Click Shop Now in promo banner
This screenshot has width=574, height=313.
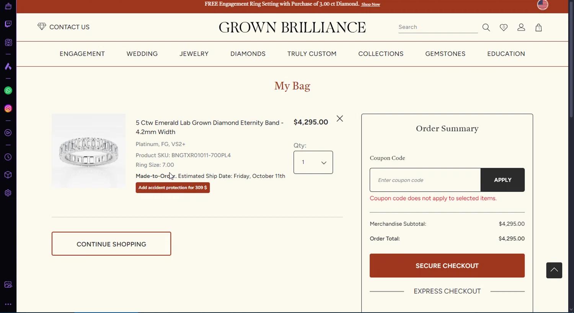click(x=370, y=5)
